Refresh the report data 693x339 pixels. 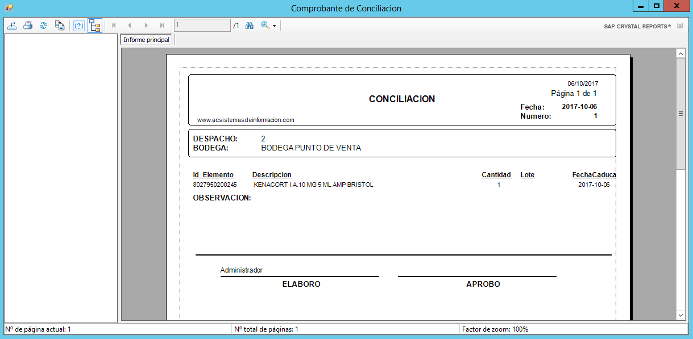click(x=43, y=26)
